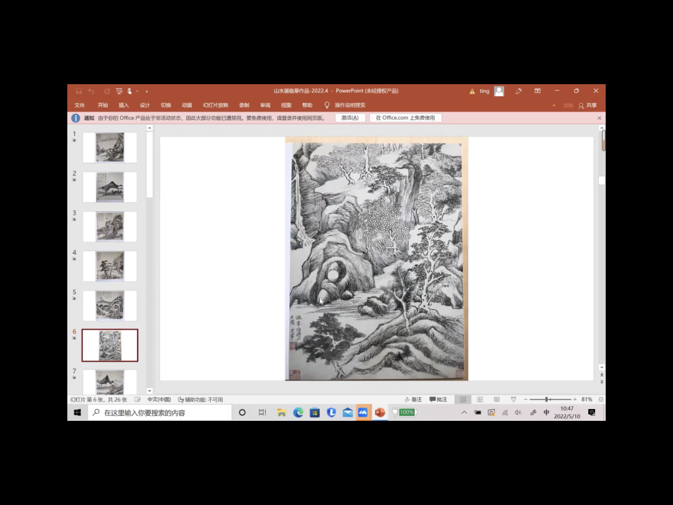The width and height of the screenshot is (673, 505).
Task: Click the blue info icon in notification bar
Action: pyautogui.click(x=75, y=118)
